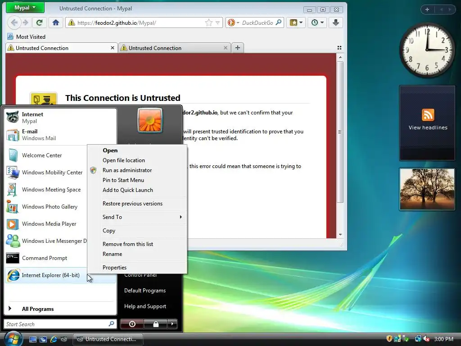Viewport: 461px width, 346px height.
Task: Click the forward navigation arrow in Mypal
Action: (26, 23)
